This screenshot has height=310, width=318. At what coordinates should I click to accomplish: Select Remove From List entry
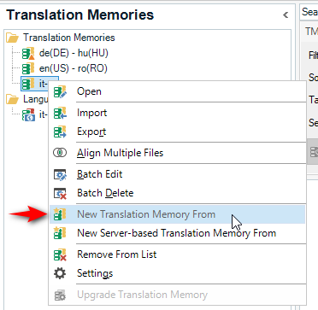177,254
